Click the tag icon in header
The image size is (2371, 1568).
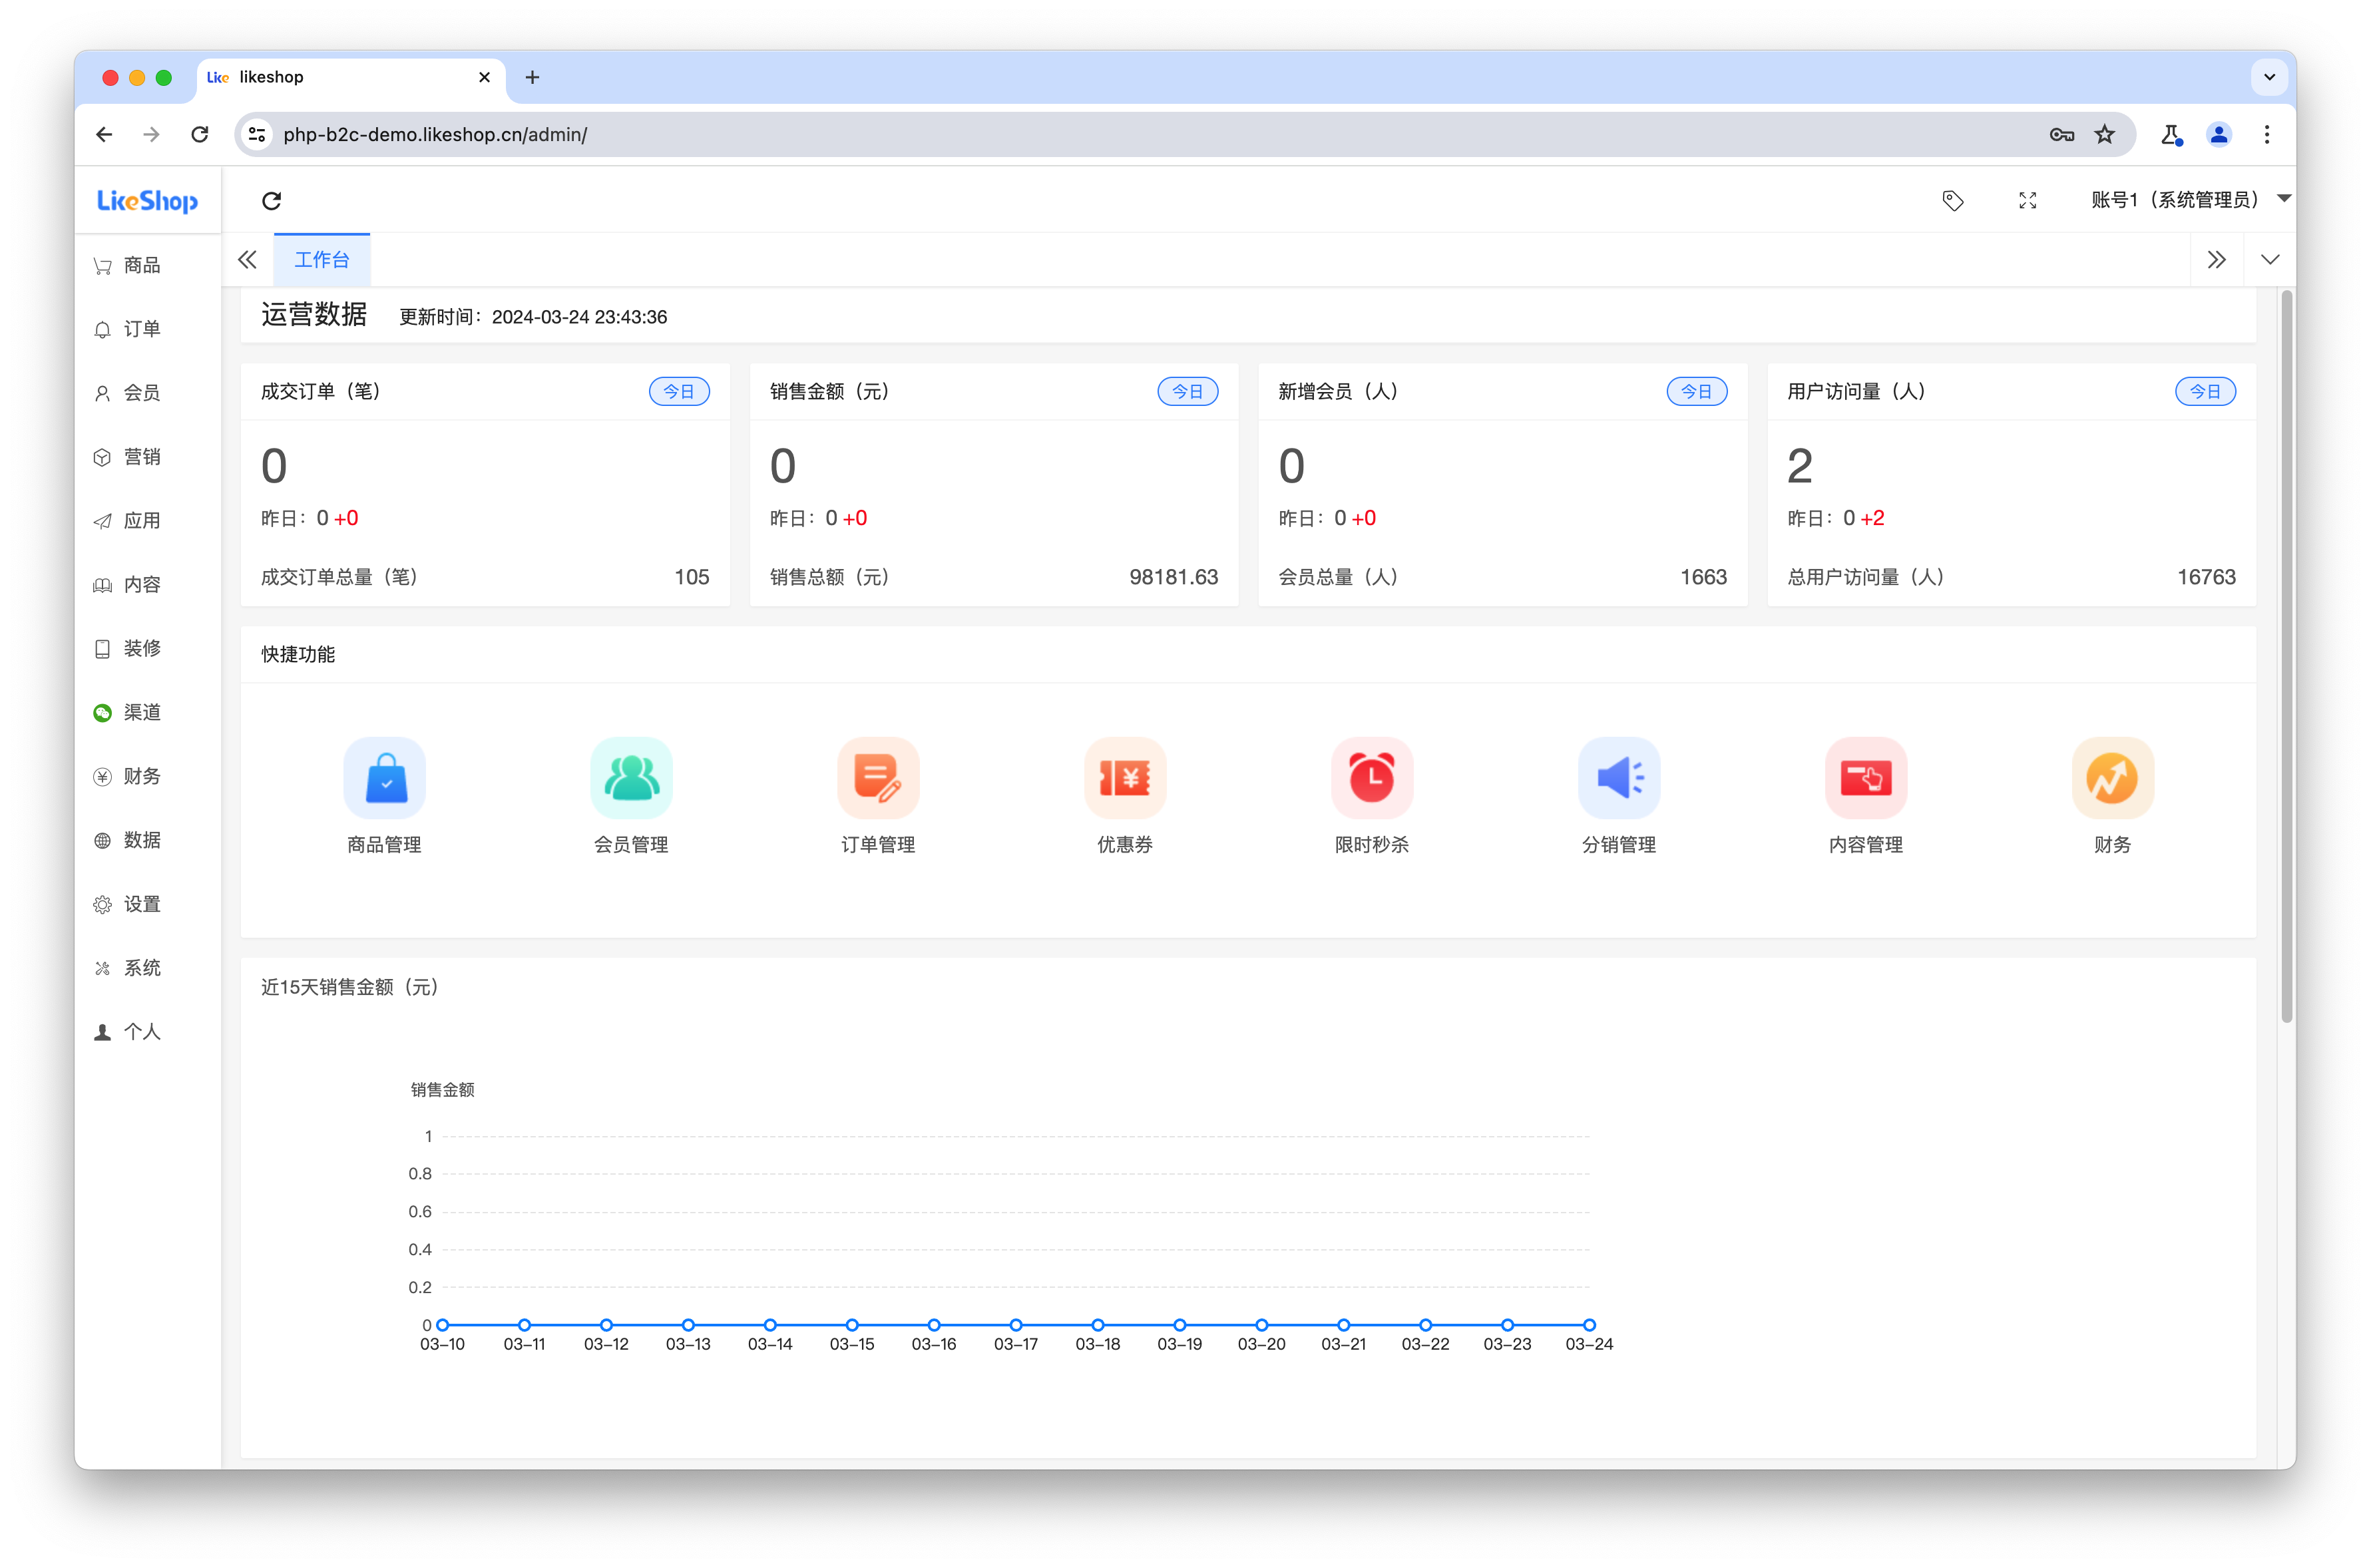[x=1952, y=201]
